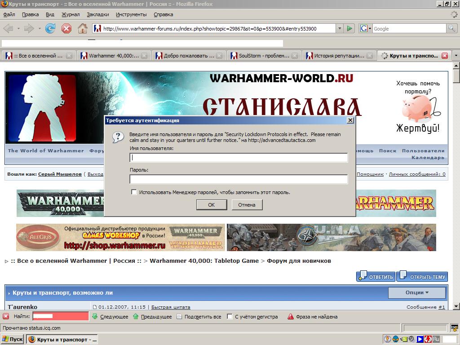The image size is (460, 345).
Task: Check the use Password Manager checkbox
Action: click(134, 192)
